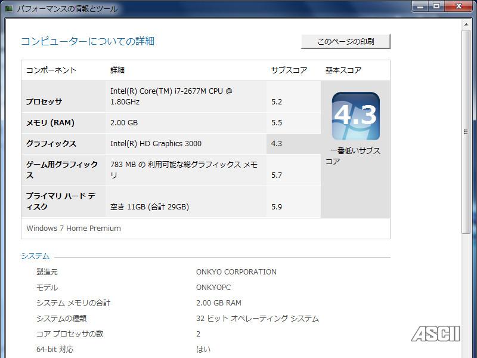
Task: Click the コンポーネント column header
Action: pos(51,70)
